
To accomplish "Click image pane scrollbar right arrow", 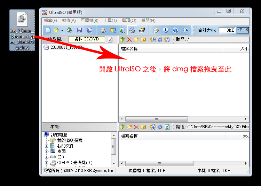I will tap(246, 119).
